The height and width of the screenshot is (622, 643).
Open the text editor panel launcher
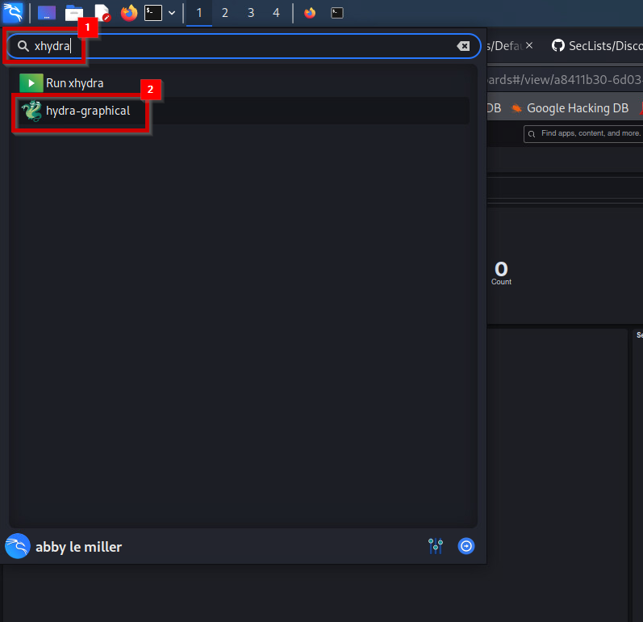pos(102,13)
